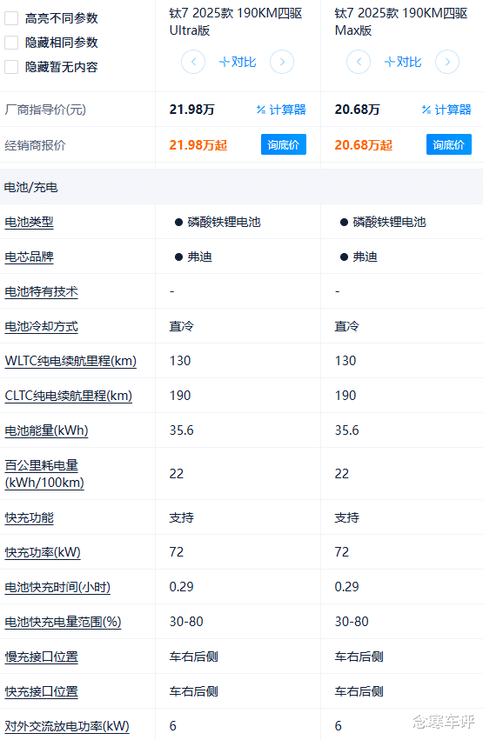Click previous arrow under Ultra版 model
This screenshot has height=740, width=483.
click(x=193, y=62)
